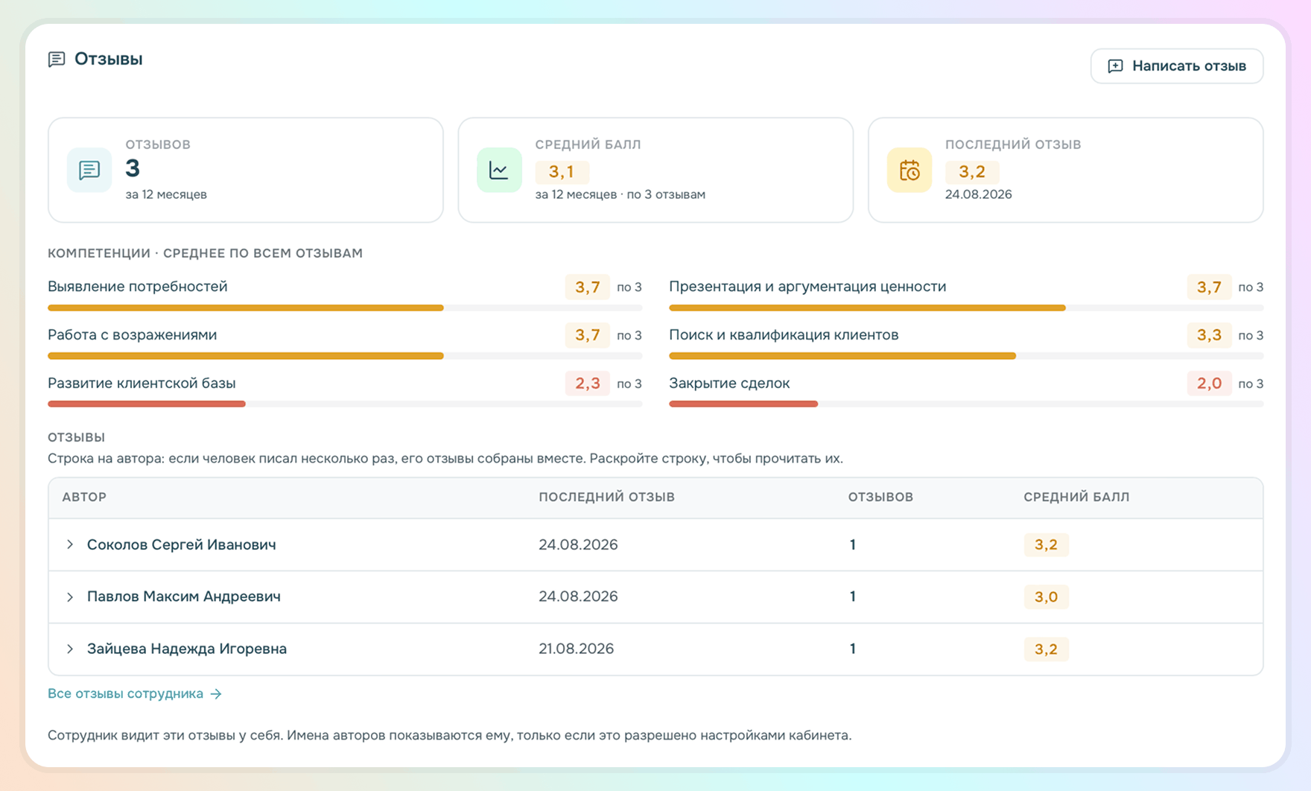This screenshot has width=1311, height=791.
Task: Click the 3,3 badge for Поиск и квалификация клиентов
Action: coord(1209,335)
